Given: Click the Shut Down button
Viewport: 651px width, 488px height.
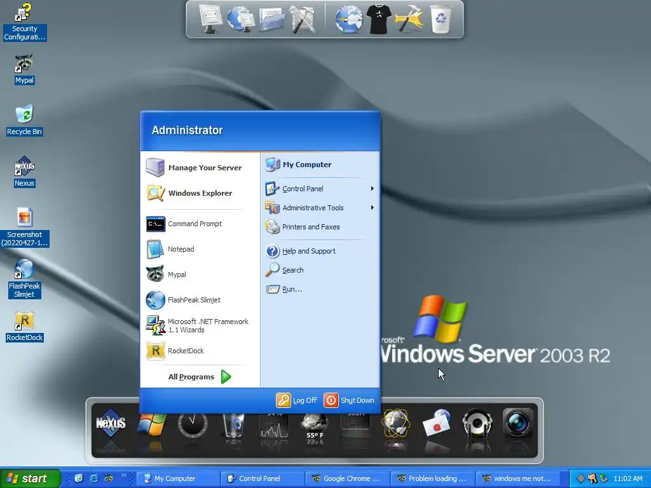Looking at the screenshot, I should 349,400.
